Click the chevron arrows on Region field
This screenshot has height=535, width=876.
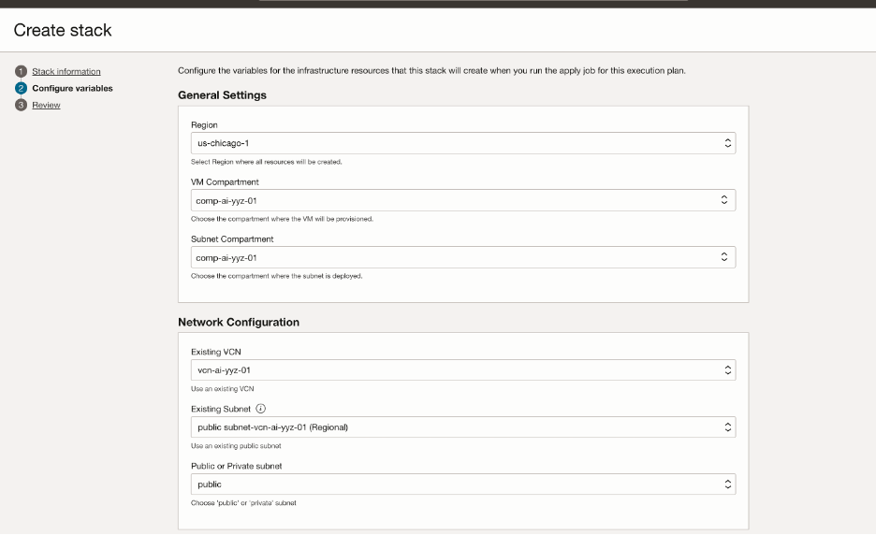point(727,143)
